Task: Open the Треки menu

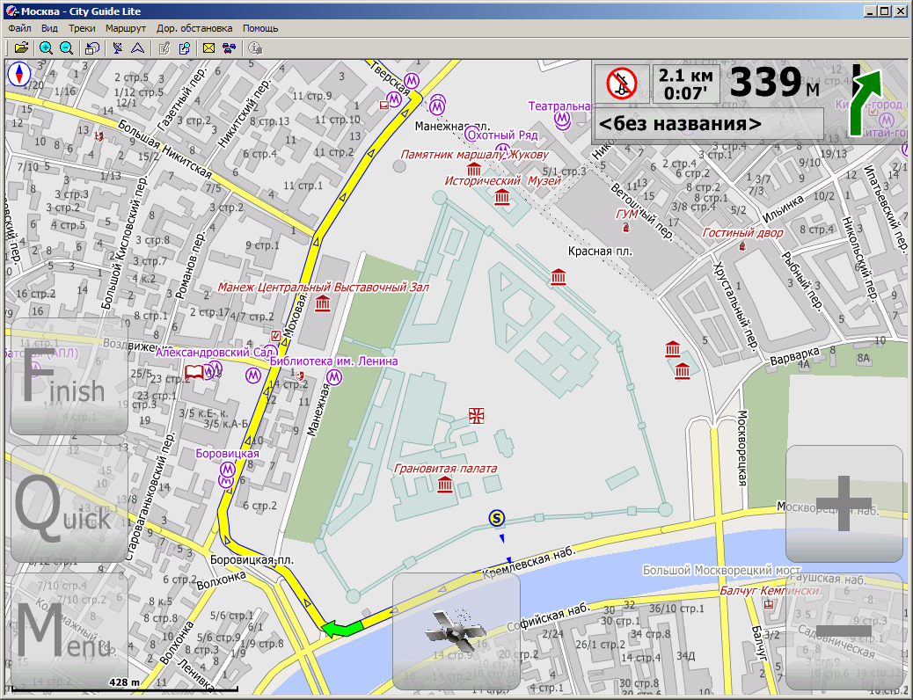Action: 82,28
